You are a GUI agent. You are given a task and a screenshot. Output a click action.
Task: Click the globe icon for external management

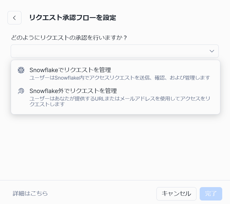coord(21,91)
